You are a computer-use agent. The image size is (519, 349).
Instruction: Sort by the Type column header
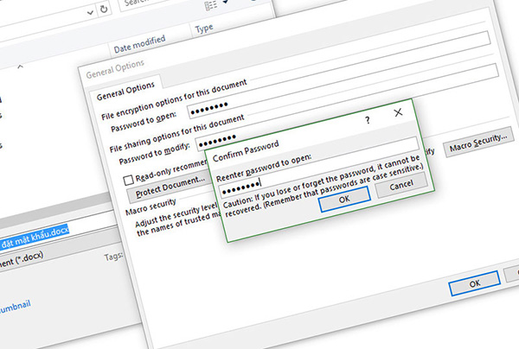tap(205, 29)
